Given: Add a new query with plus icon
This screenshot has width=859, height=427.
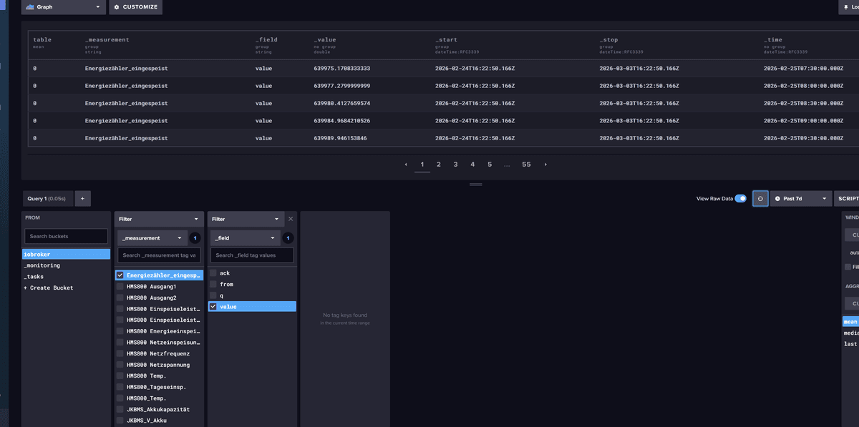Looking at the screenshot, I should click(82, 198).
